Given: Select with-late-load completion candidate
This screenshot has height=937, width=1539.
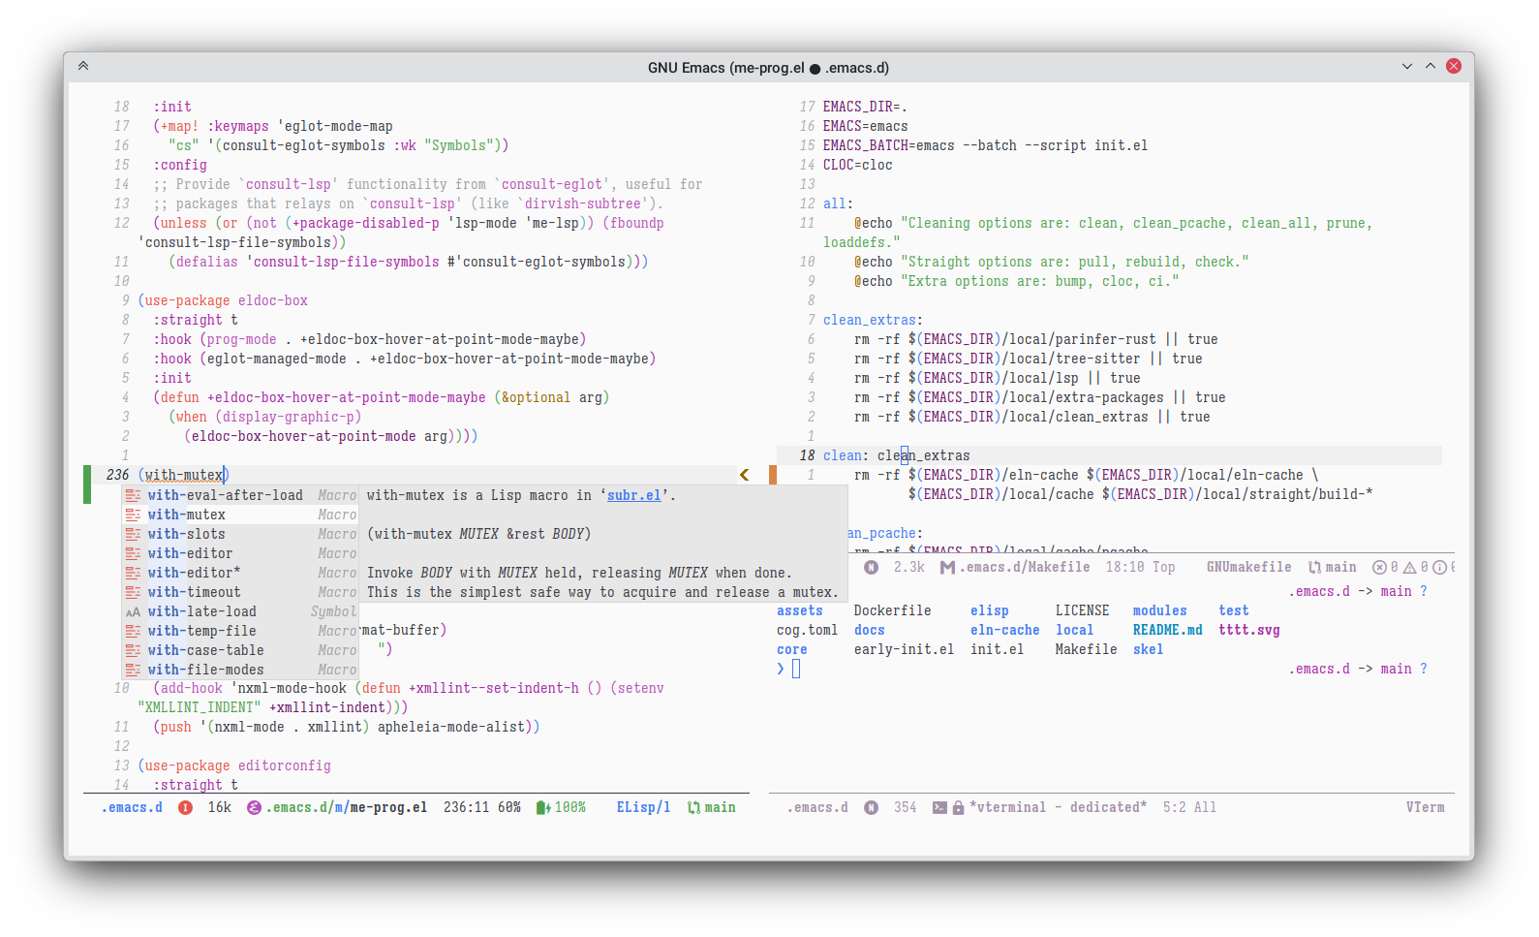Looking at the screenshot, I should [240, 611].
